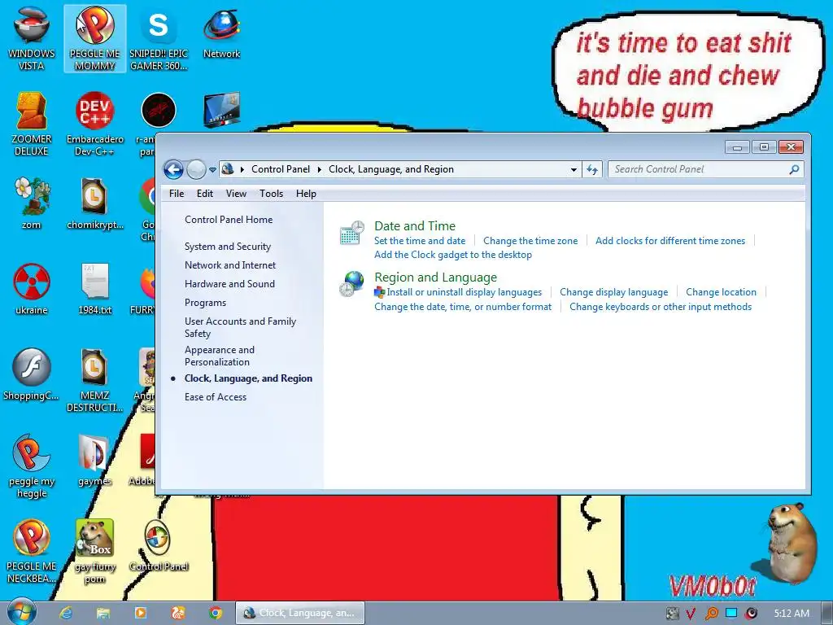Expand the root breadcrumb arrow before Control Panel
This screenshot has width=833, height=625.
pos(242,169)
